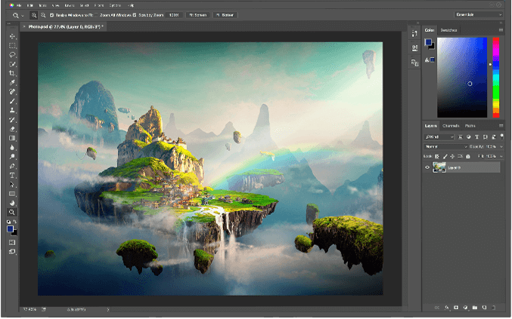
Task: Hide Layer 0 using eye icon
Action: pyautogui.click(x=427, y=167)
